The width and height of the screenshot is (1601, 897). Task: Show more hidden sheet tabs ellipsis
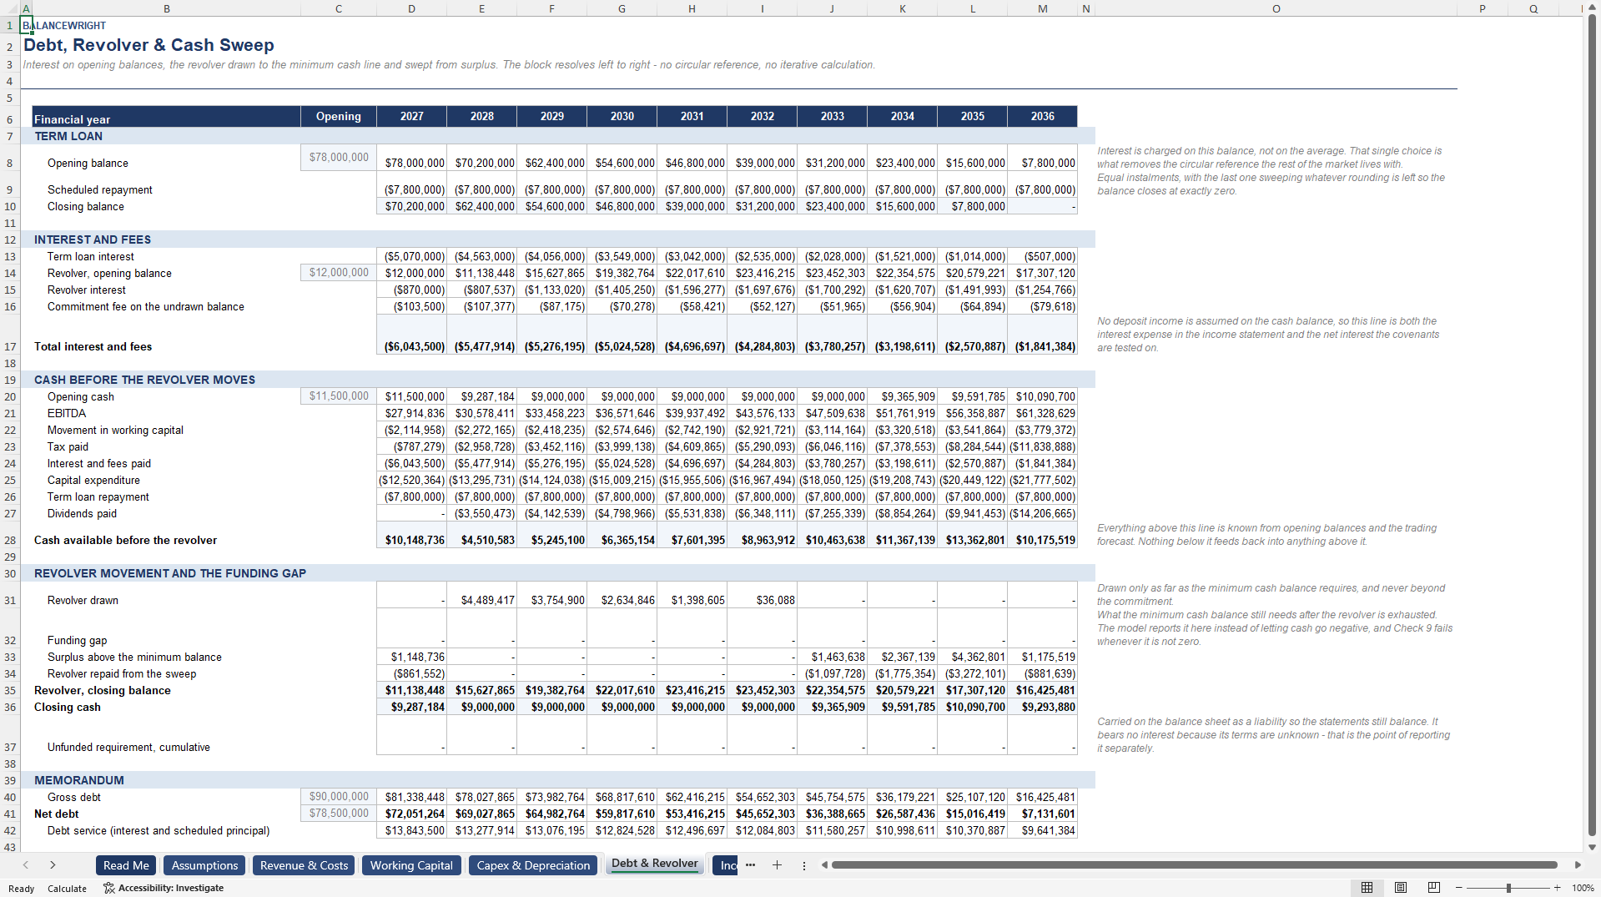(x=750, y=865)
